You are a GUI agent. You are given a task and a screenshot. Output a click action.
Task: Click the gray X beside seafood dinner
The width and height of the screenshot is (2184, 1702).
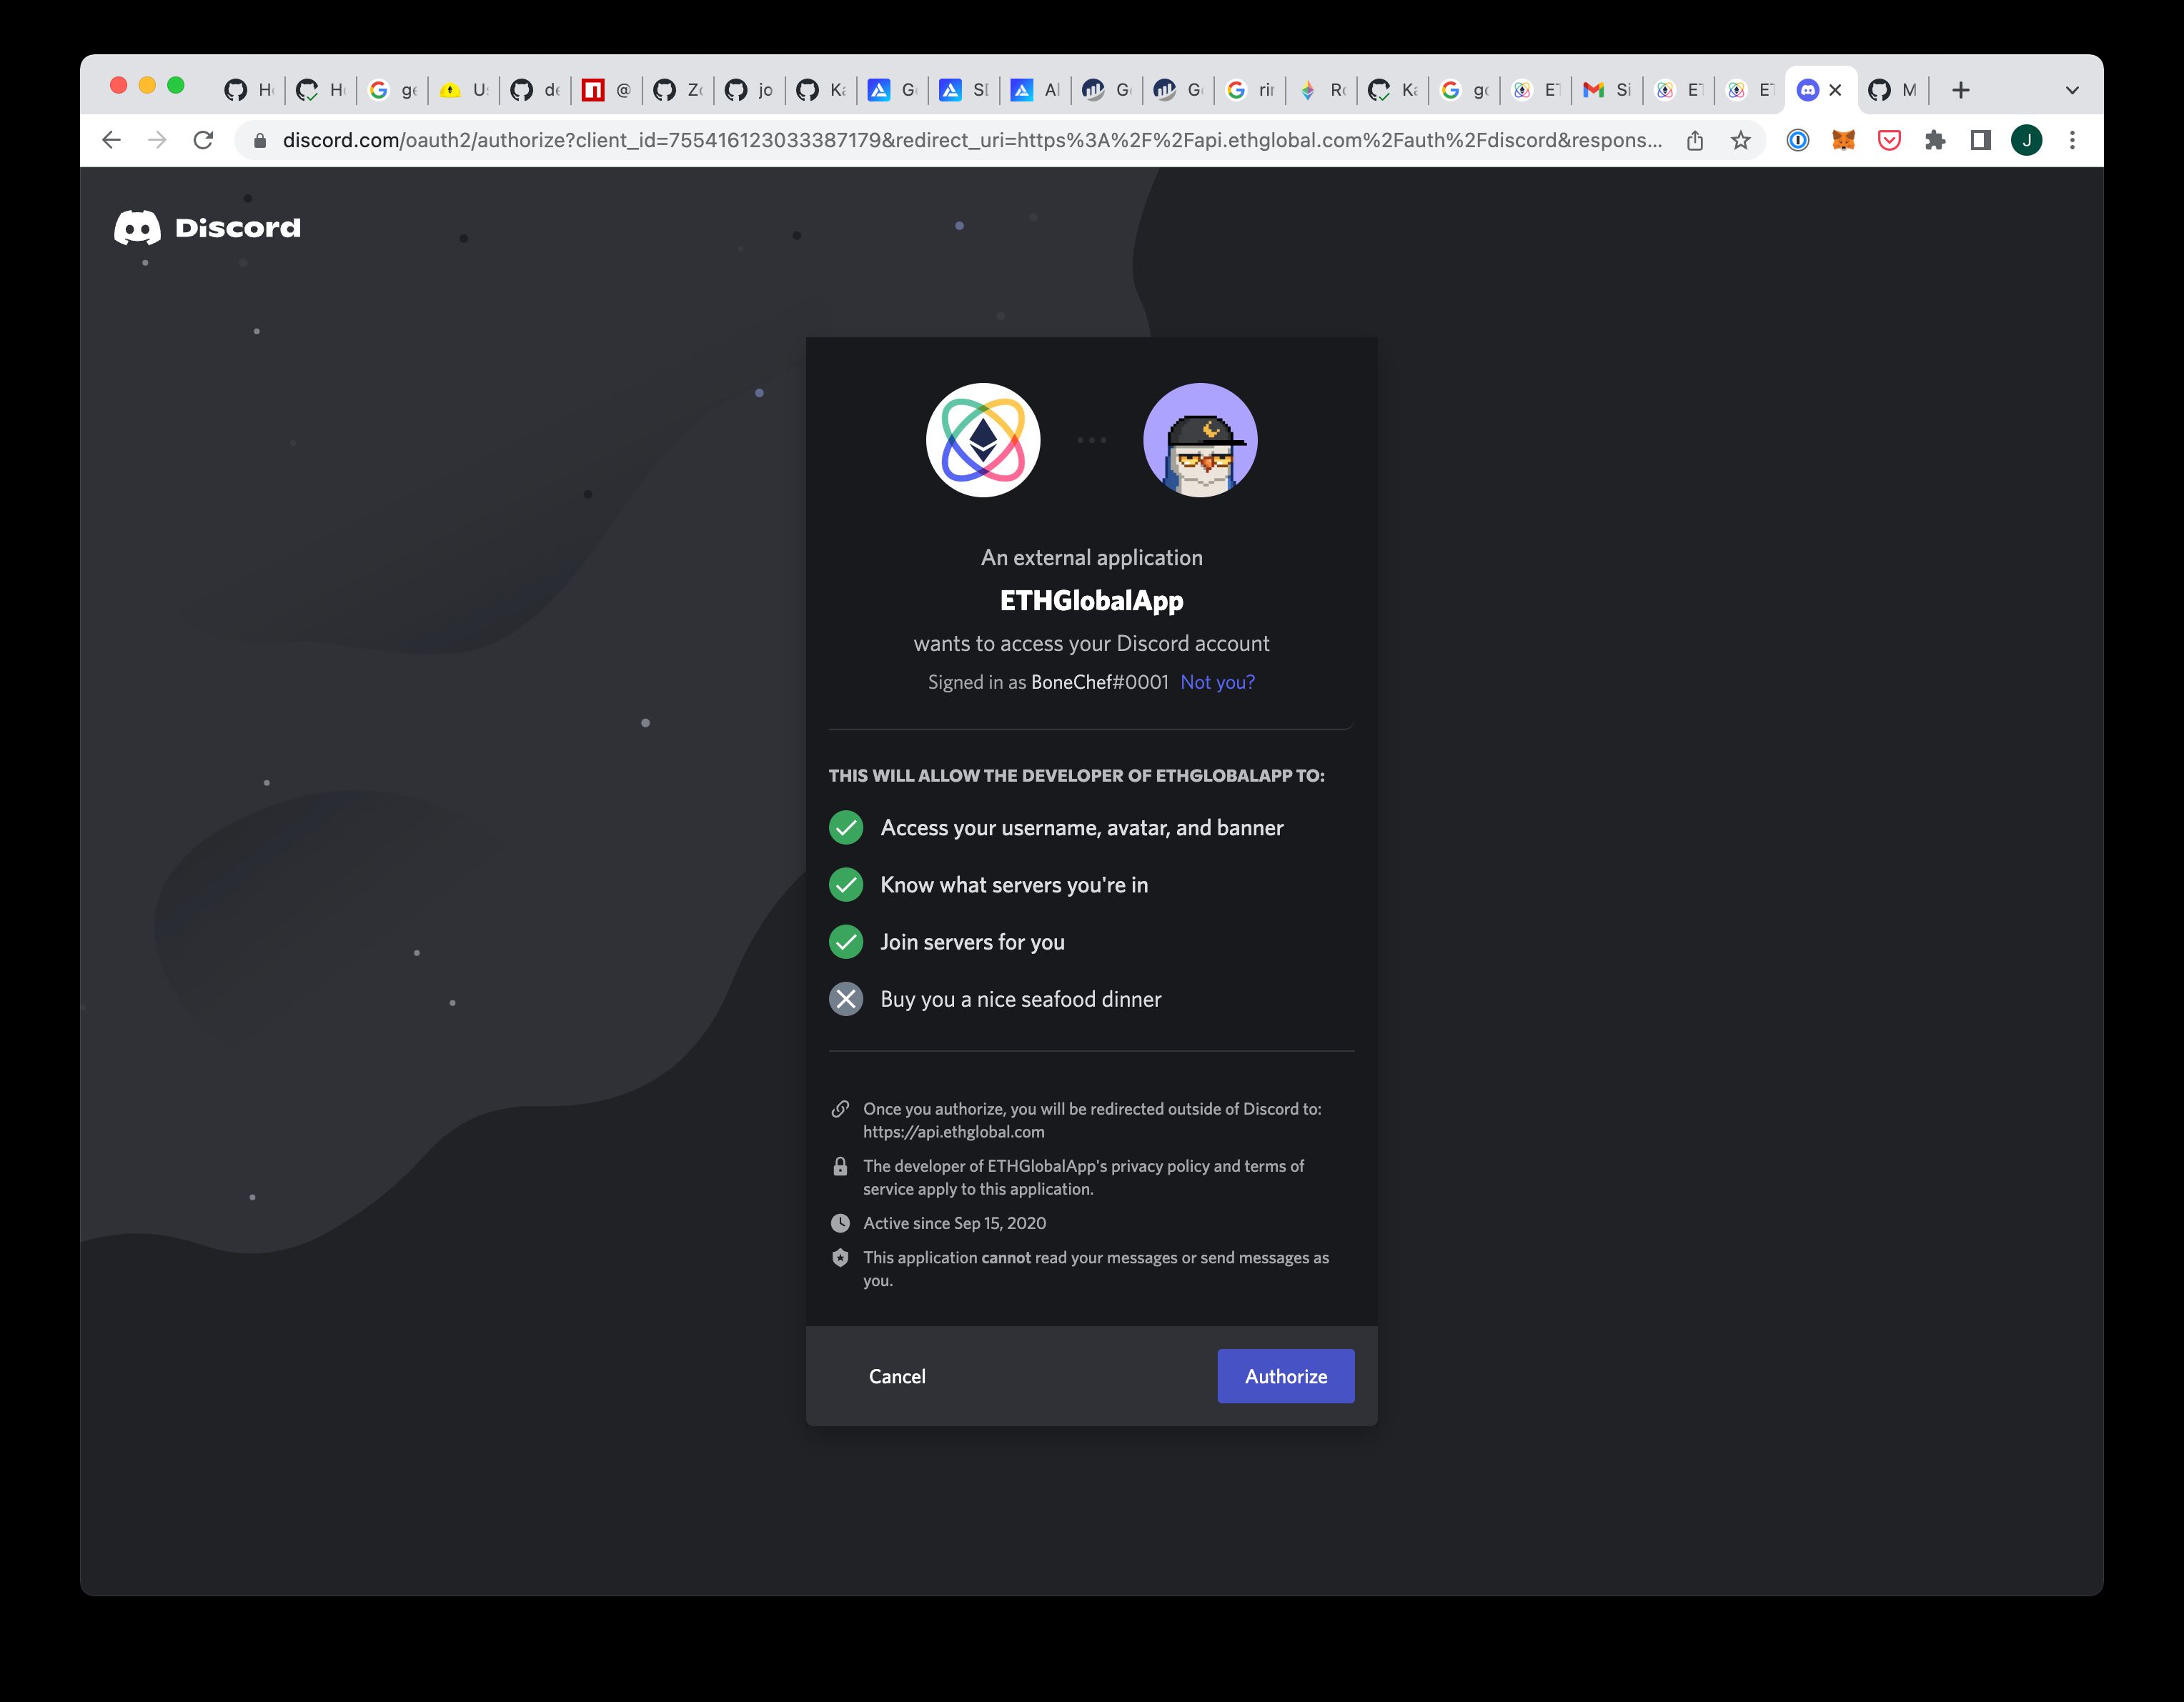[x=846, y=999]
